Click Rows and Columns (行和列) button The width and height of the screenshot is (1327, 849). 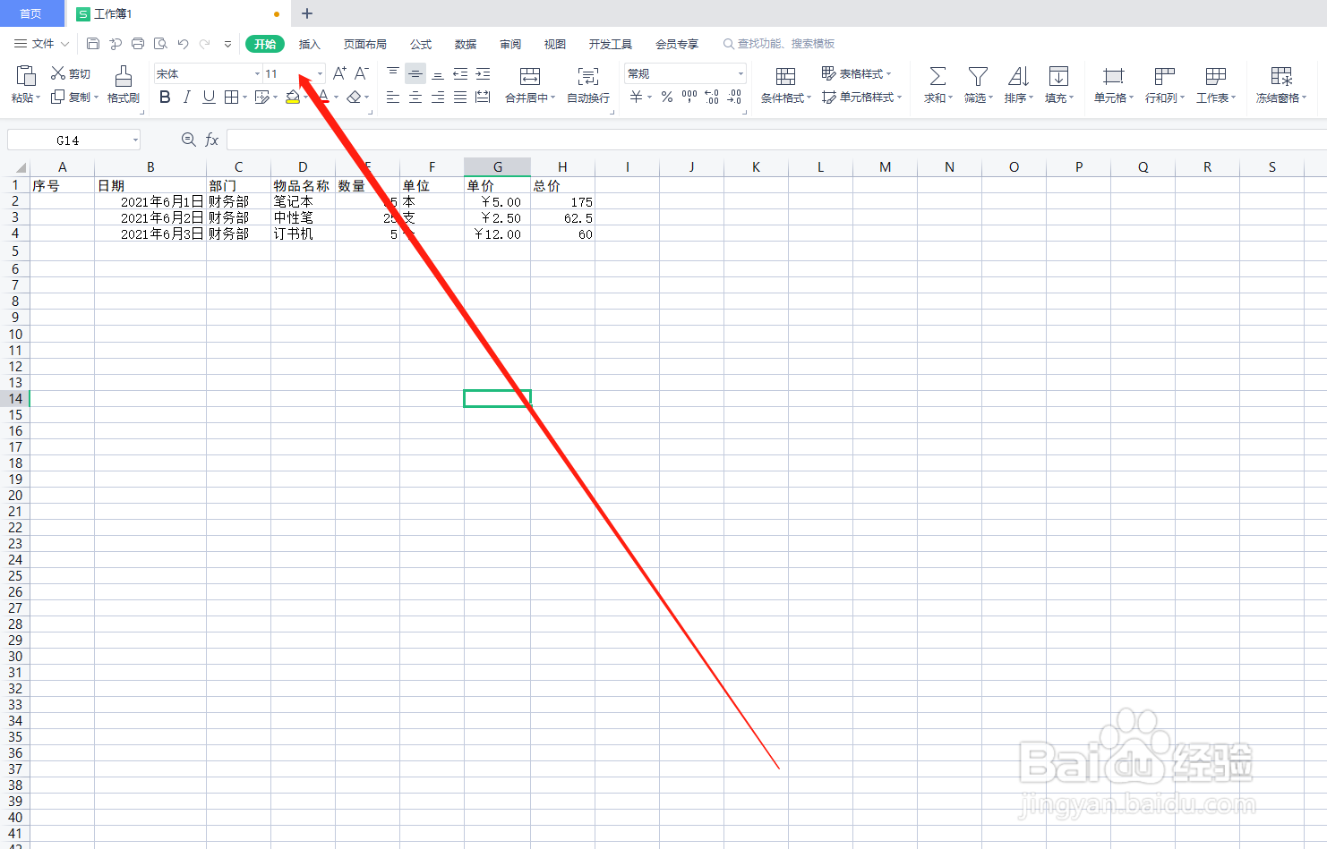pos(1165,84)
